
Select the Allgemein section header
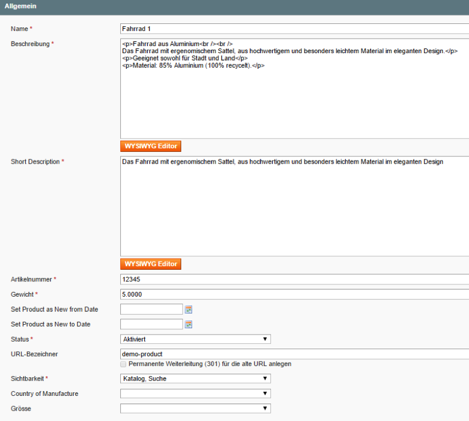[21, 6]
